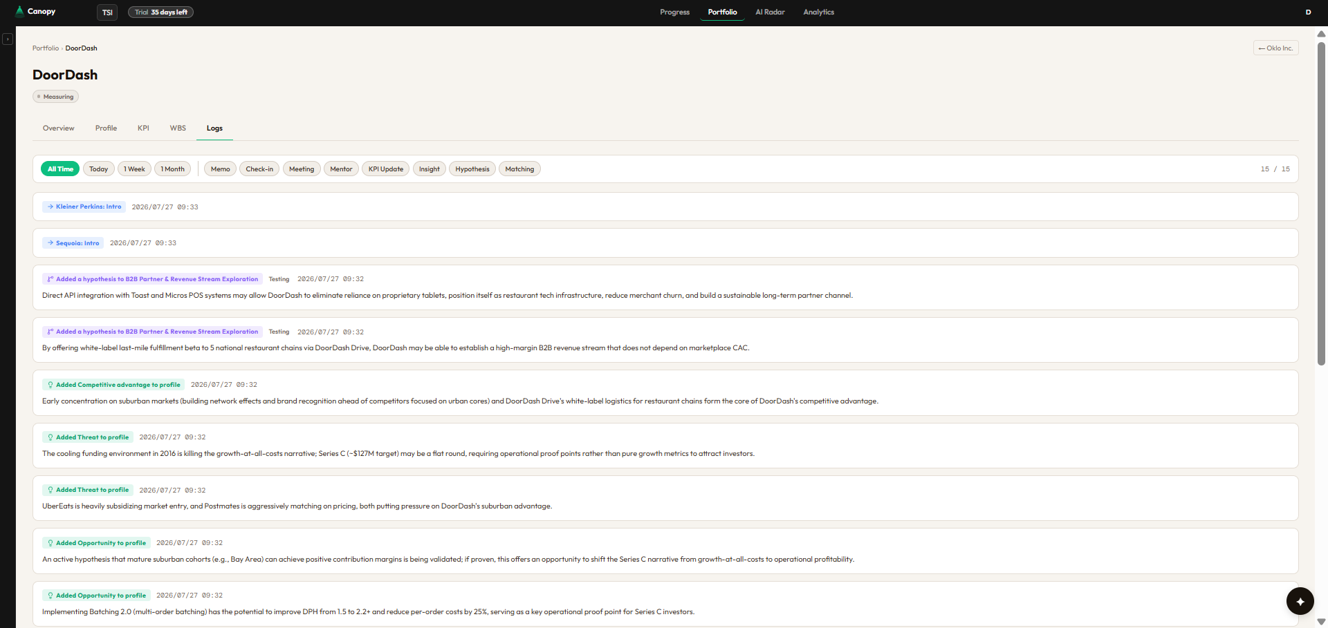Click the bulb icon on the cooling funding Threat entry
1328x628 pixels.
click(x=50, y=437)
